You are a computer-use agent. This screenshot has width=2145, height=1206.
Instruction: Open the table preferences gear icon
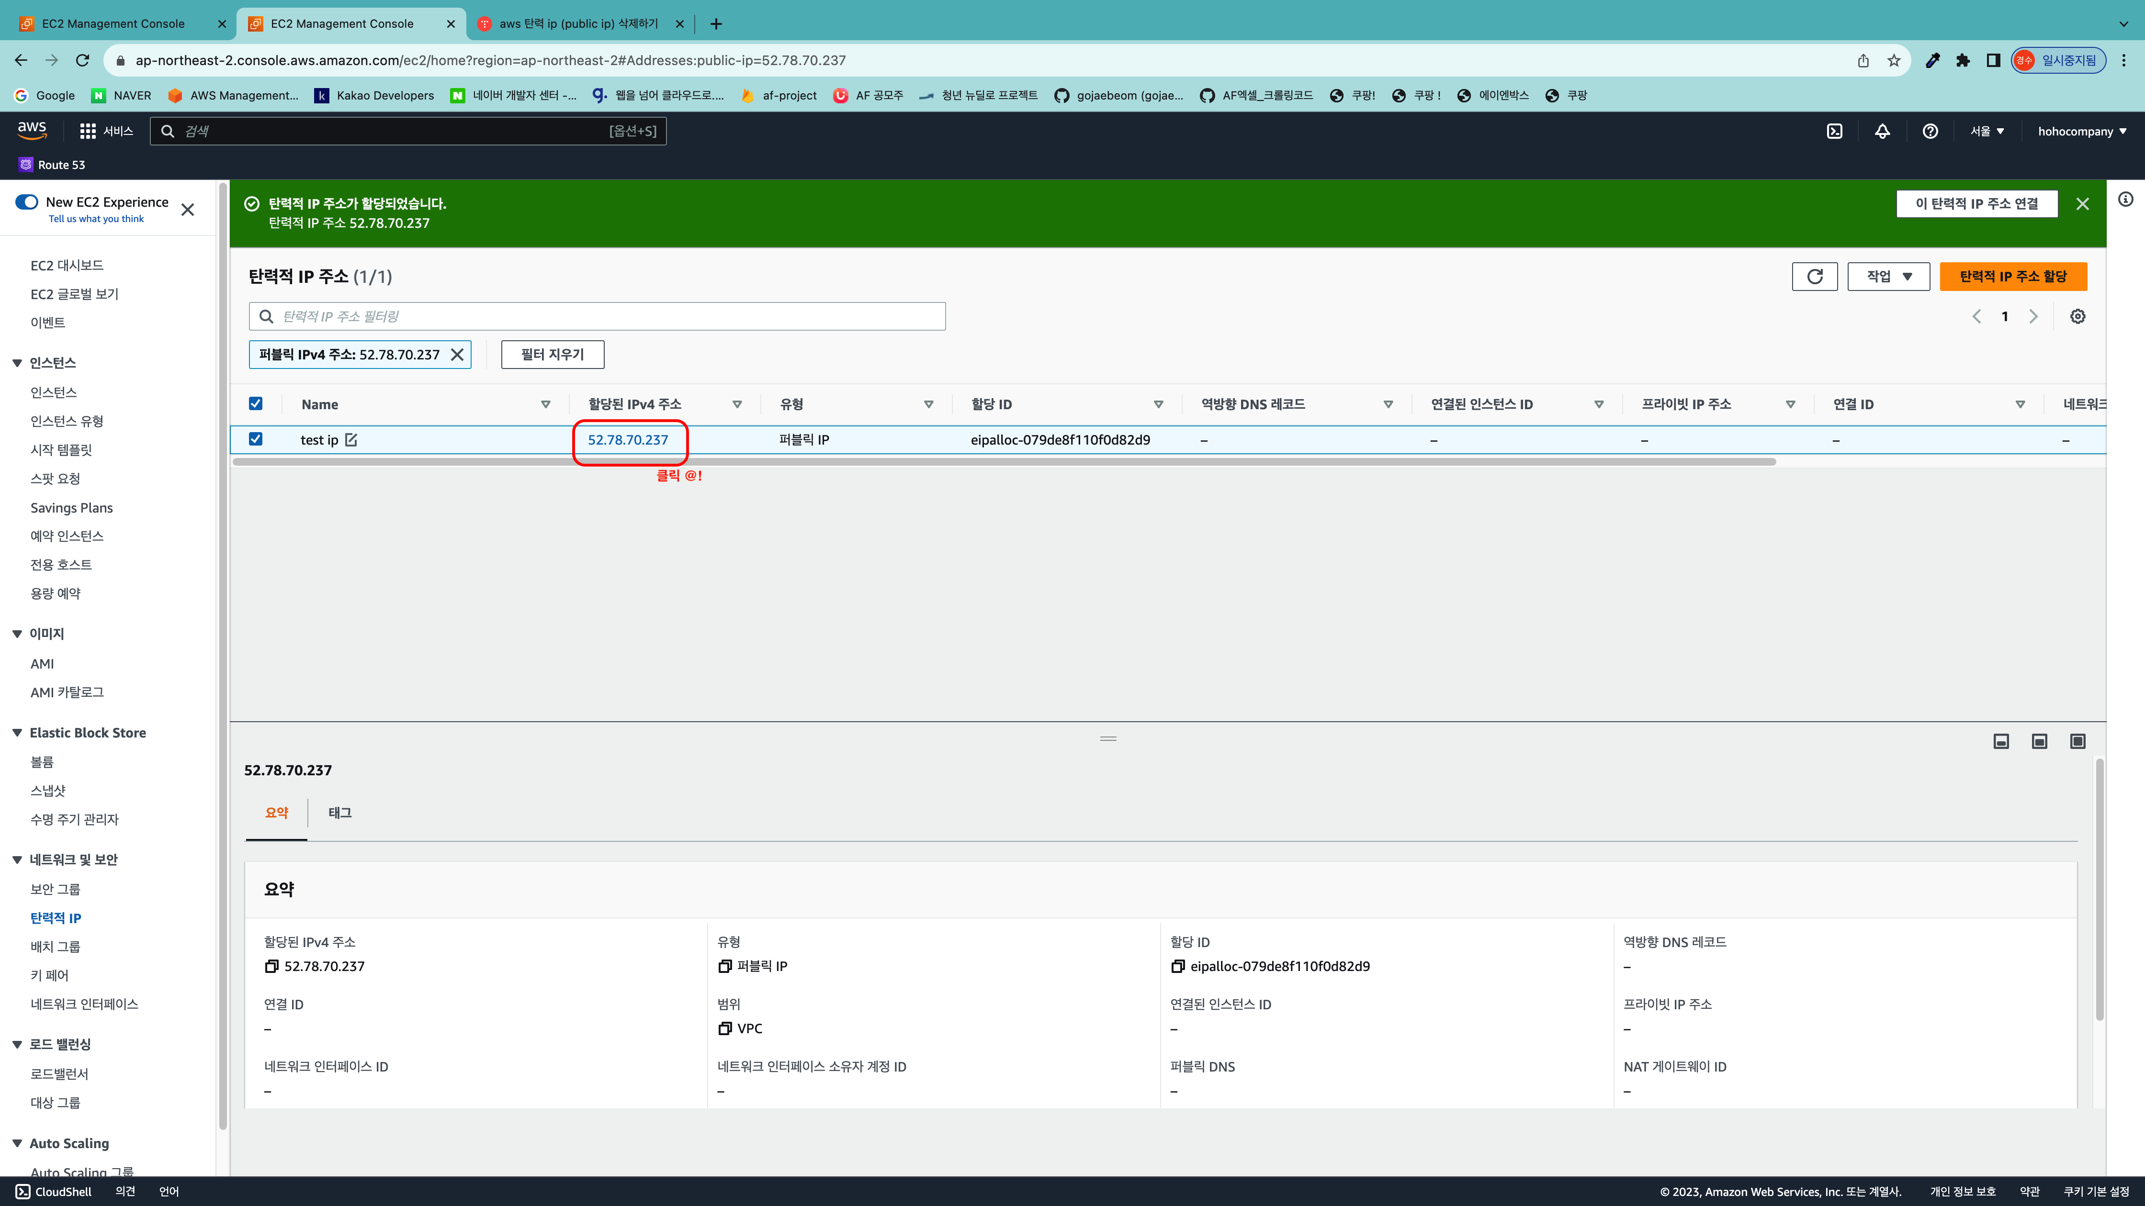point(2077,316)
